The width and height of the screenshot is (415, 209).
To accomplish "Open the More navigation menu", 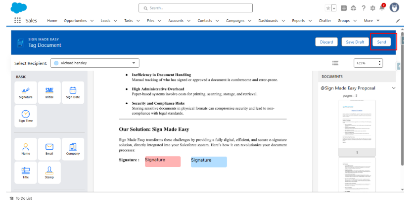I will click(371, 21).
